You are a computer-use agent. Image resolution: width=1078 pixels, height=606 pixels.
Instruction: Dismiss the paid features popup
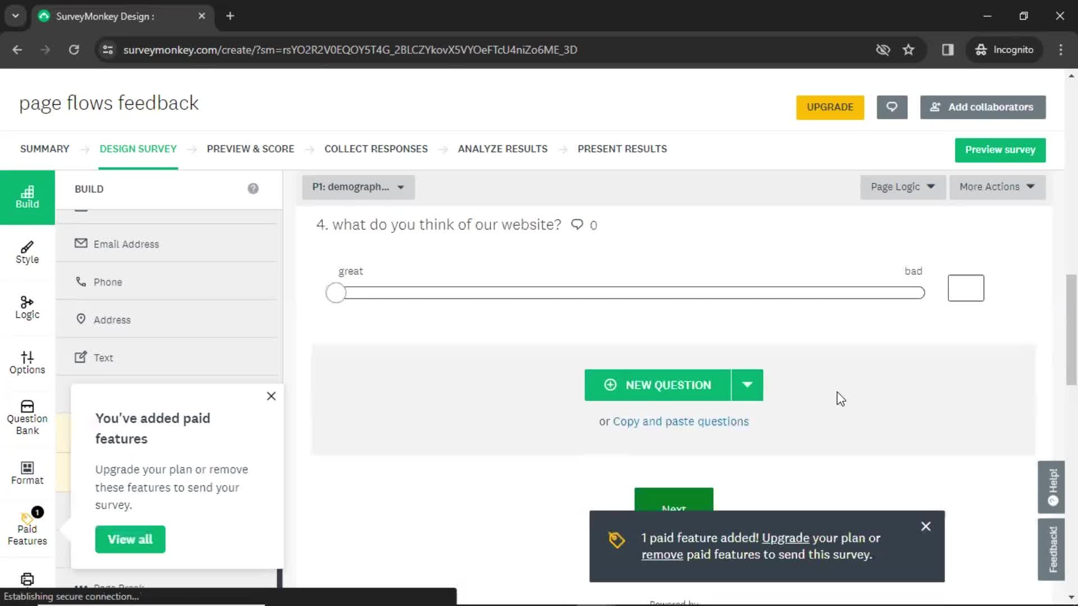pyautogui.click(x=271, y=396)
